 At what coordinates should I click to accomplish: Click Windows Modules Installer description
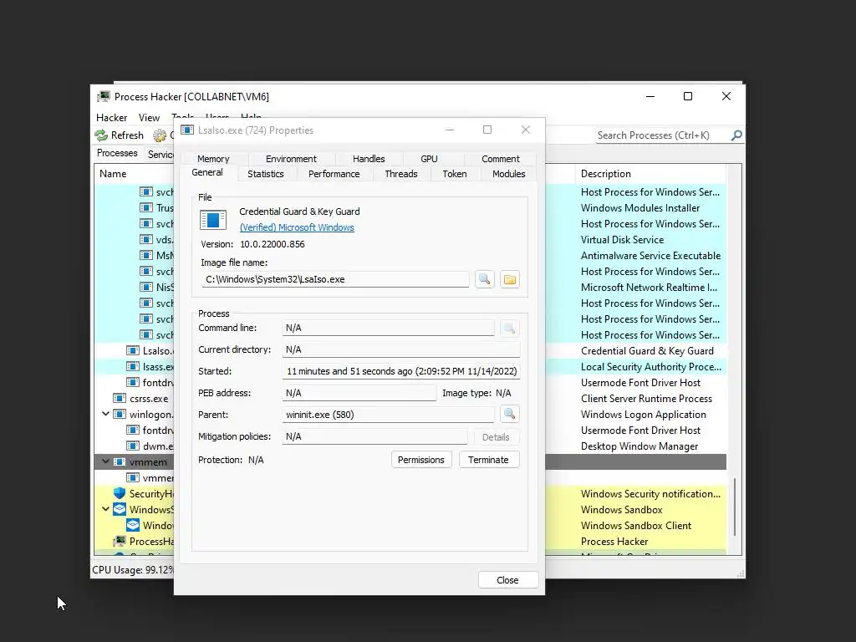[x=640, y=208]
